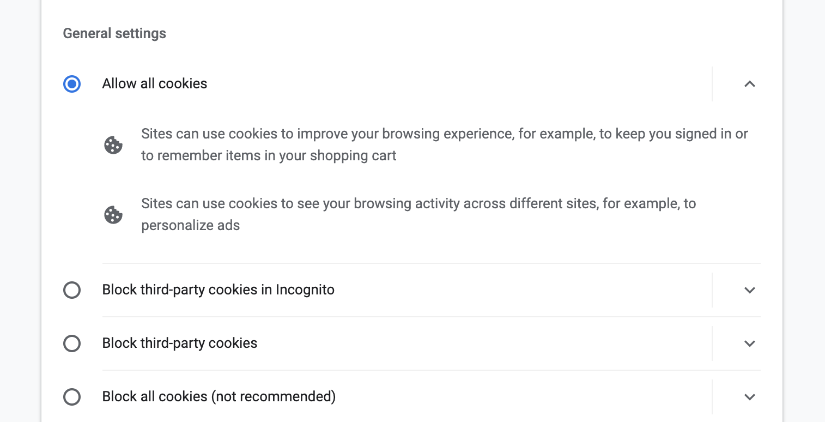Click the Block all cookies (not recommended) label
The image size is (825, 422).
[x=219, y=397]
